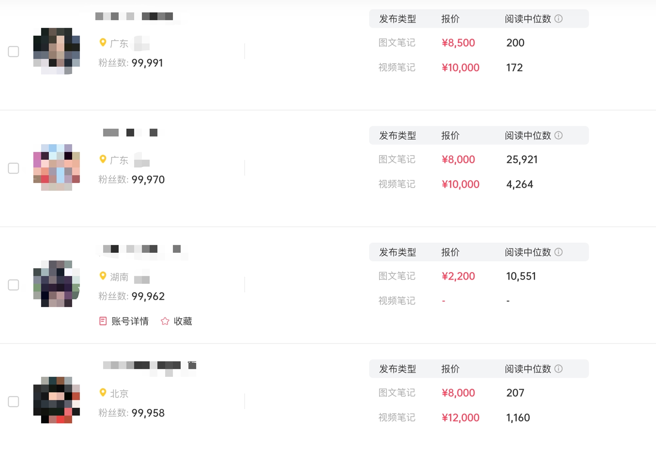Click info icon in 湖南 account's table header

558,252
